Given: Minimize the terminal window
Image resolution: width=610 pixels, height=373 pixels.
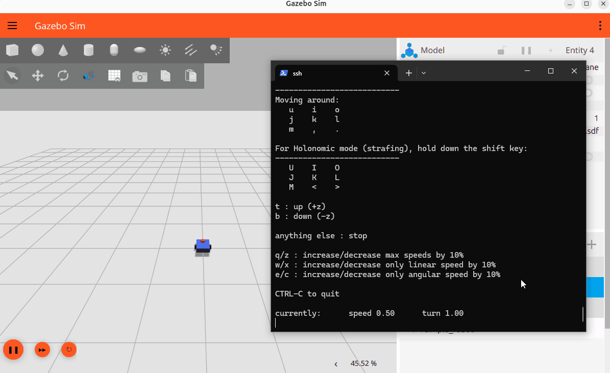Looking at the screenshot, I should [527, 71].
